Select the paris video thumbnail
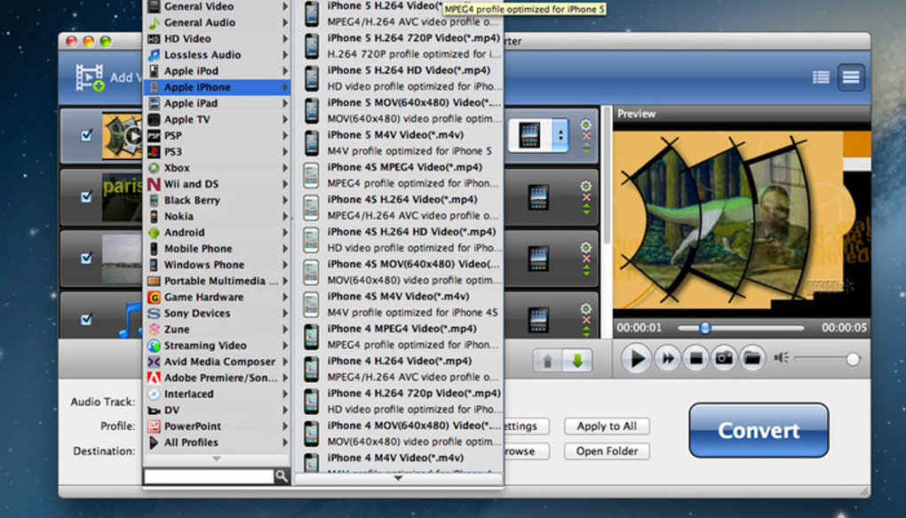The width and height of the screenshot is (906, 518). [x=122, y=197]
